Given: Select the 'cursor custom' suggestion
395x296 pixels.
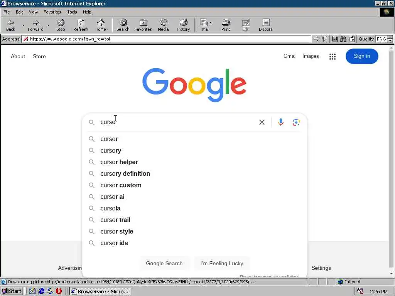Looking at the screenshot, I should pyautogui.click(x=194, y=185).
